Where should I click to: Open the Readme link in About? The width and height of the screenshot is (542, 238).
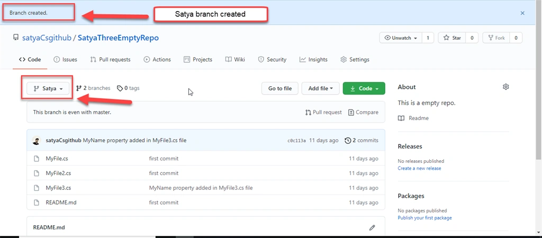[413, 118]
